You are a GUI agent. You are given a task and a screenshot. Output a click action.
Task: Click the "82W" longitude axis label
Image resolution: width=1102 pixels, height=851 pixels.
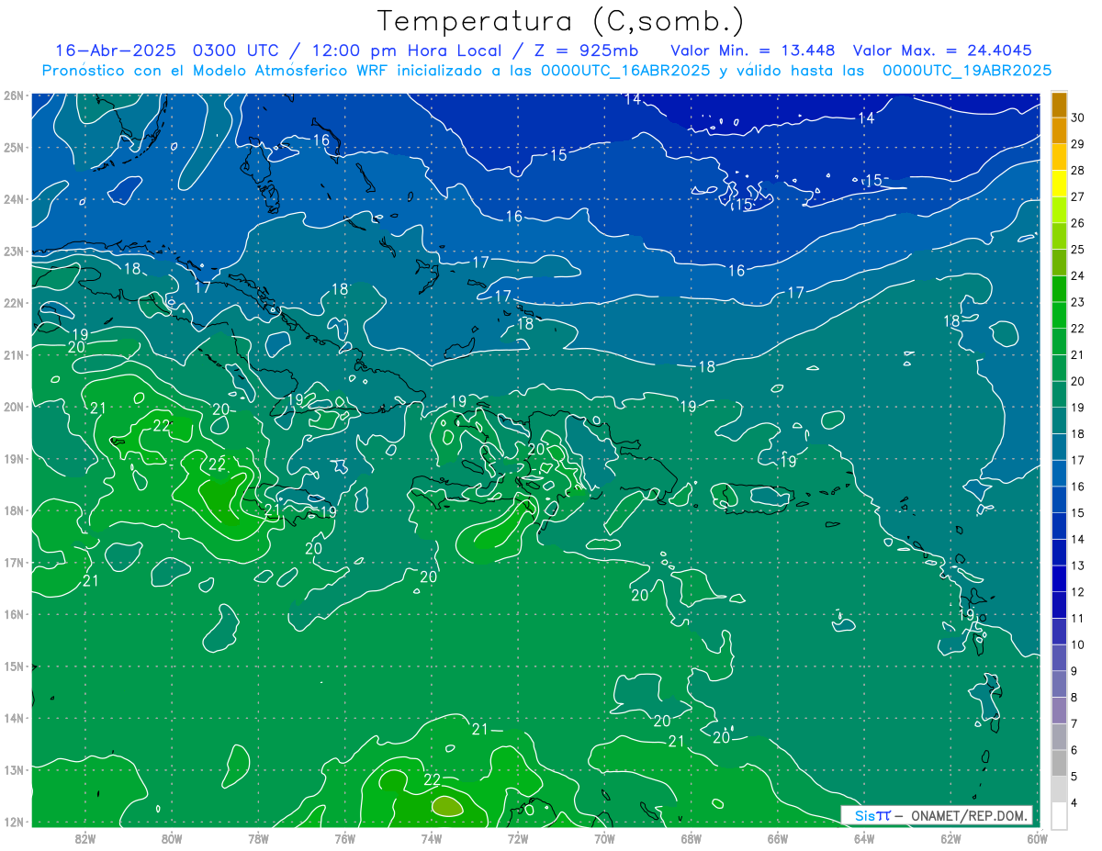[85, 837]
